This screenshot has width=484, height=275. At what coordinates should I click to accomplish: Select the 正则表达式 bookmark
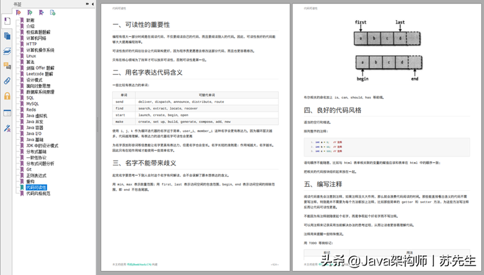(x=36, y=175)
